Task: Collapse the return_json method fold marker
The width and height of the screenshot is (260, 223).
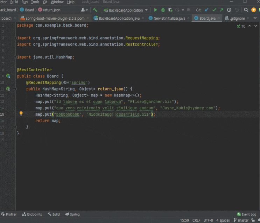Action: point(15,89)
